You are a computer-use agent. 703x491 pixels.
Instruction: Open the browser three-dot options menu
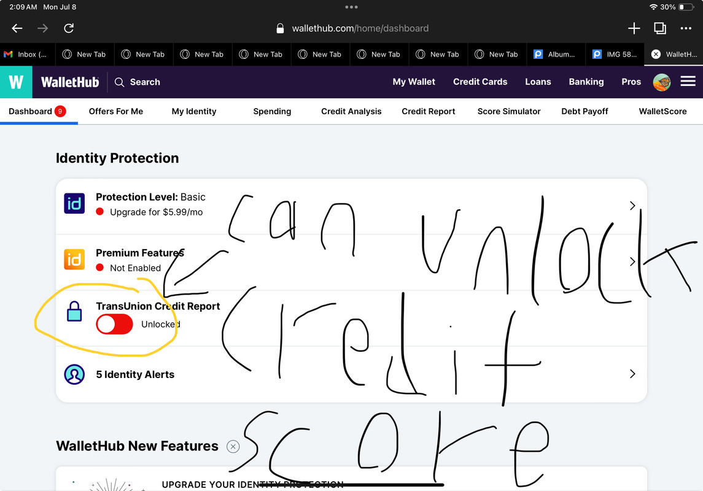click(686, 28)
